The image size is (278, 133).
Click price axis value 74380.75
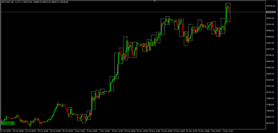(x=270, y=98)
